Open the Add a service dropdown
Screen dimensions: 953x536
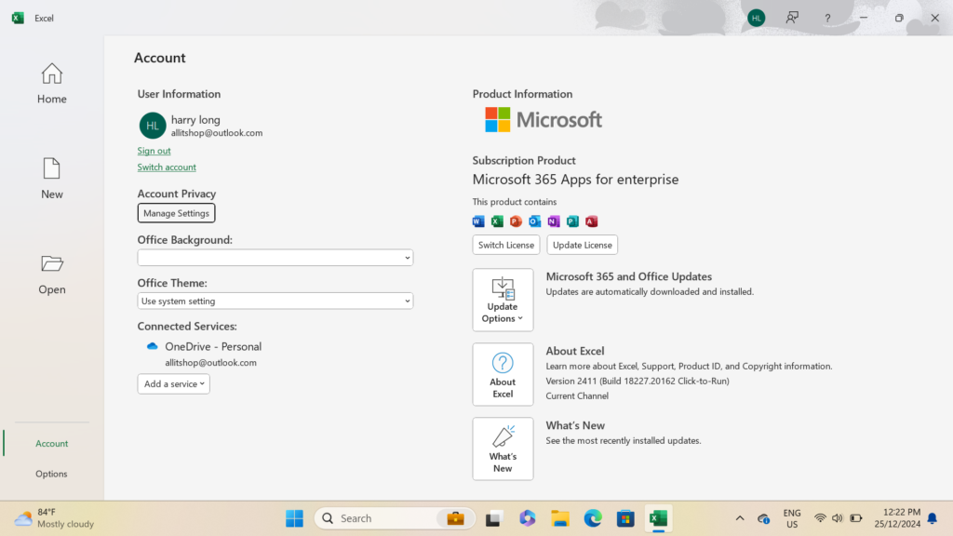click(x=174, y=383)
